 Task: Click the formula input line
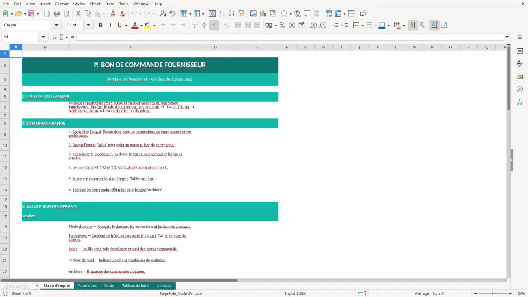coord(290,37)
